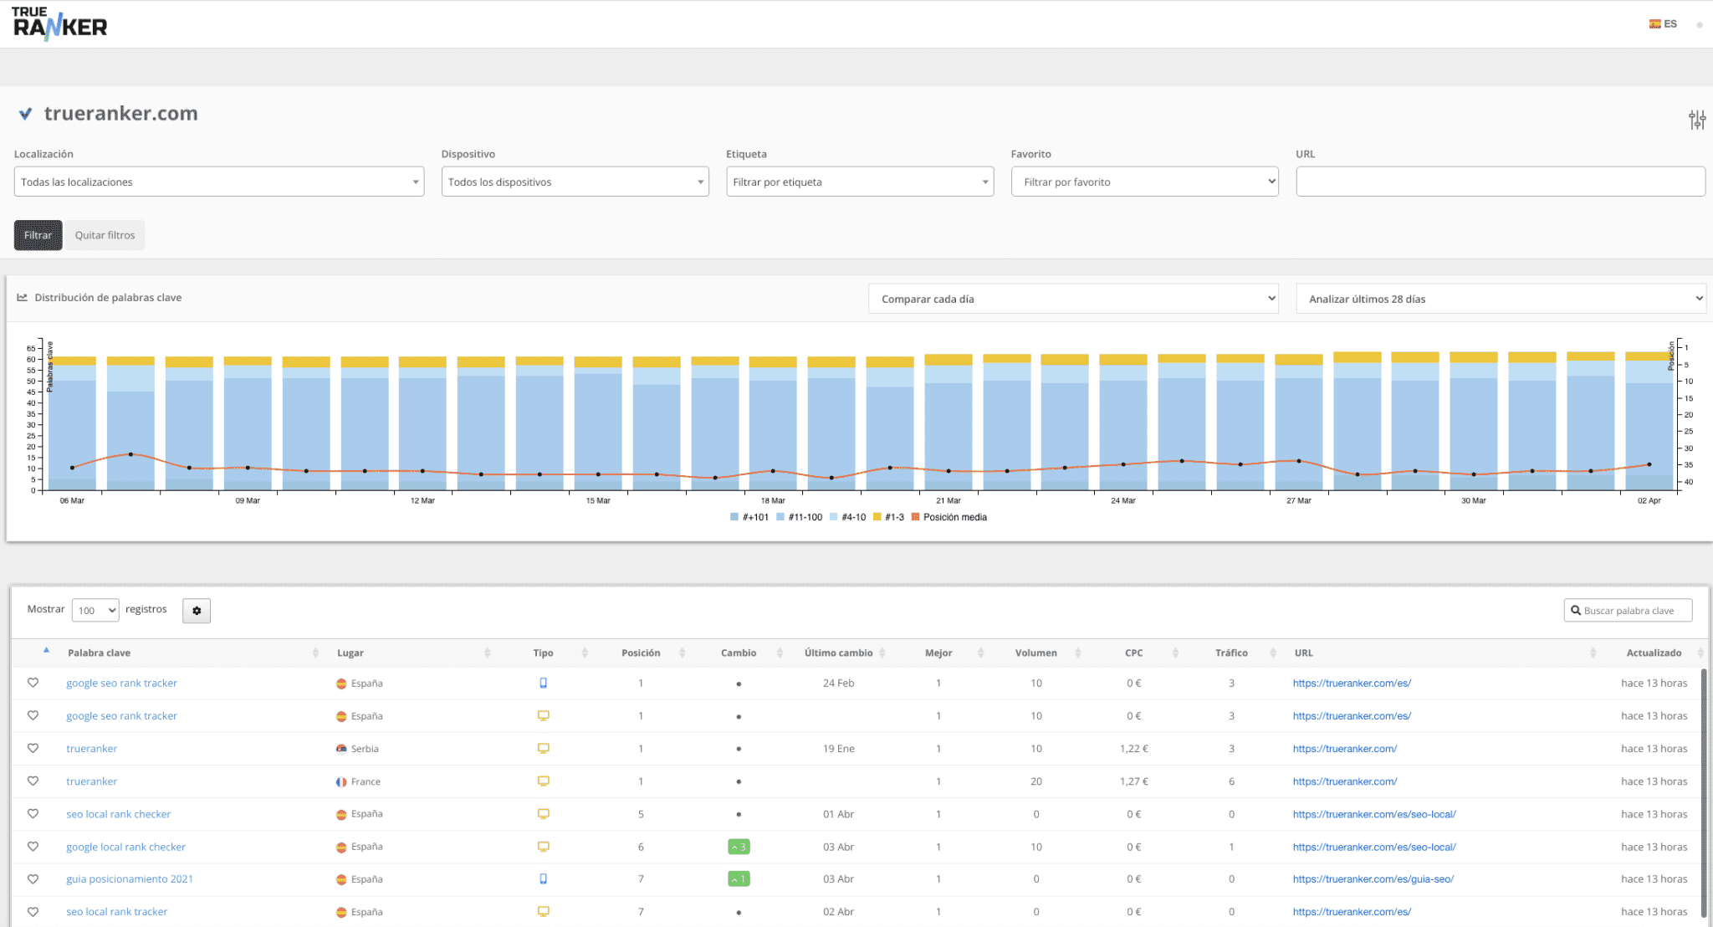
Task: Open the seo local rank tracker keyword link
Action: pos(117,912)
